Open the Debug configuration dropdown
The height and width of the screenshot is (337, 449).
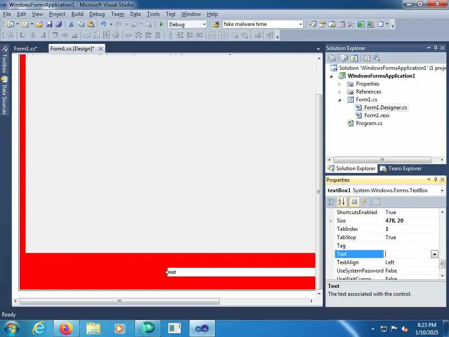[x=204, y=25]
